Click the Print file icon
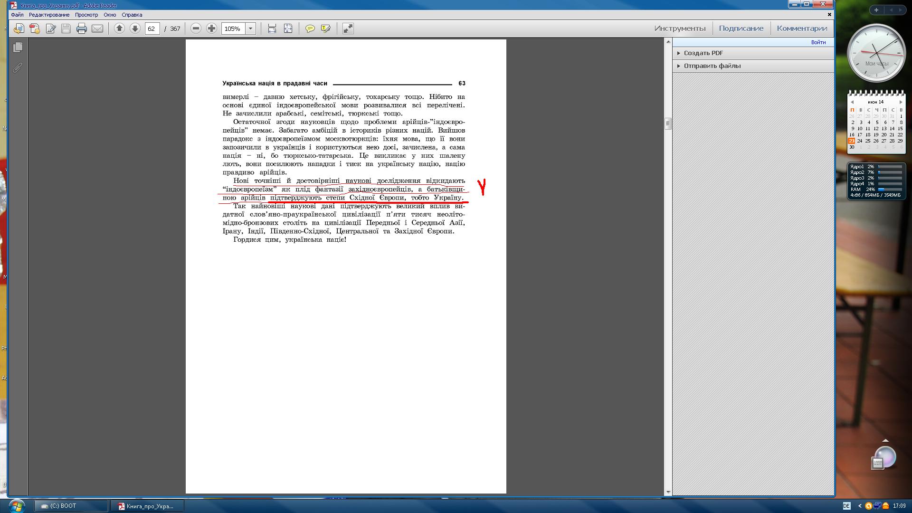This screenshot has width=912, height=513. coord(82,28)
